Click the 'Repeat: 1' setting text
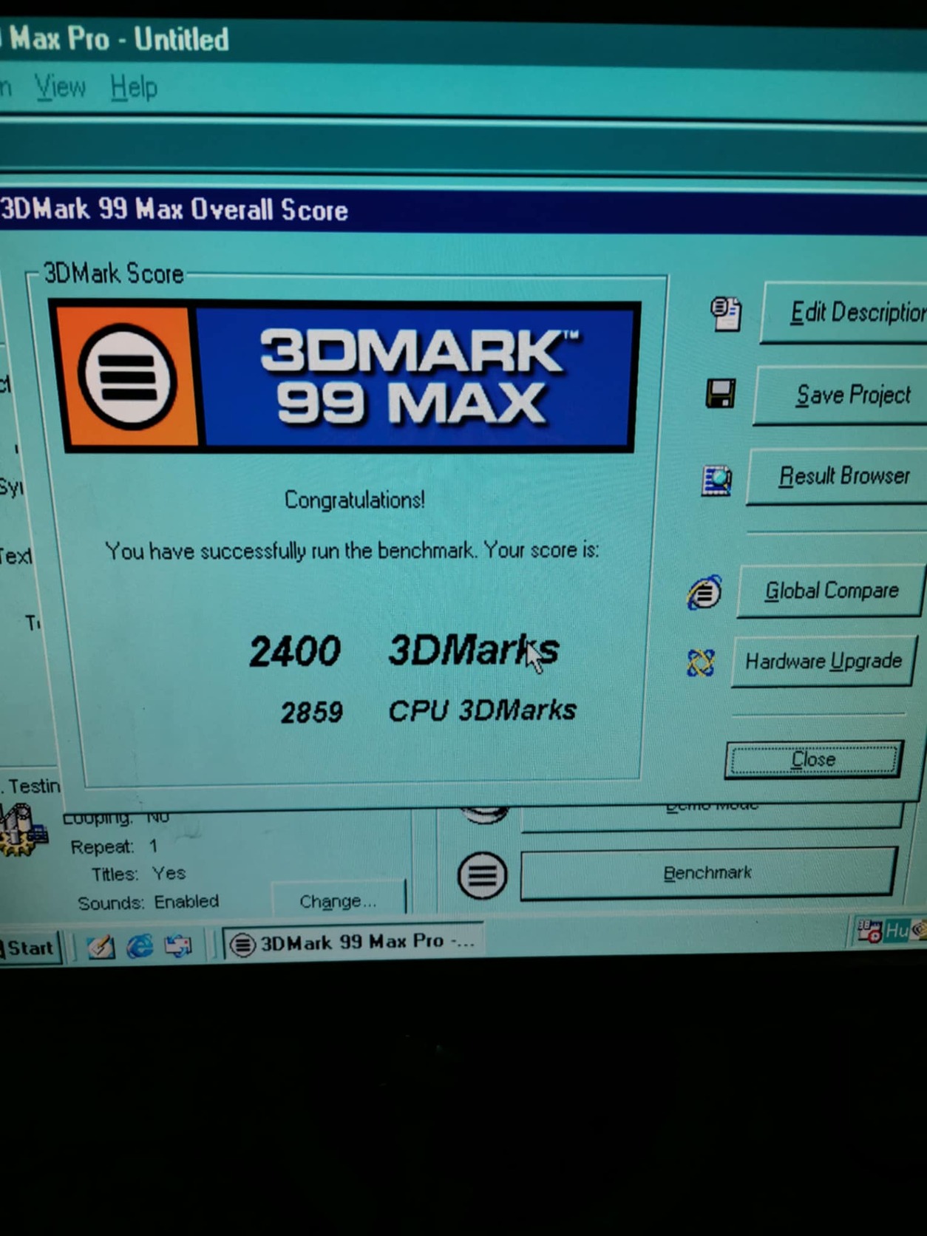Screen dimensions: 927x1236 114,846
